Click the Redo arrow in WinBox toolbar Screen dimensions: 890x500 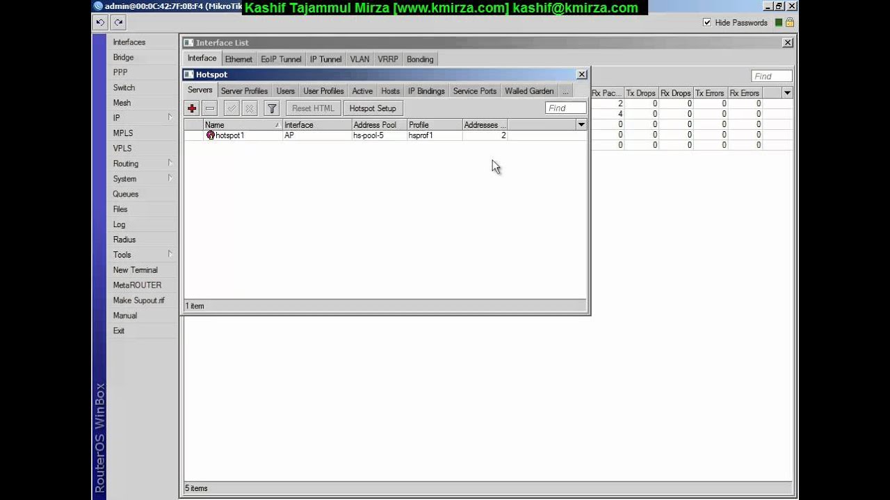[x=118, y=22]
